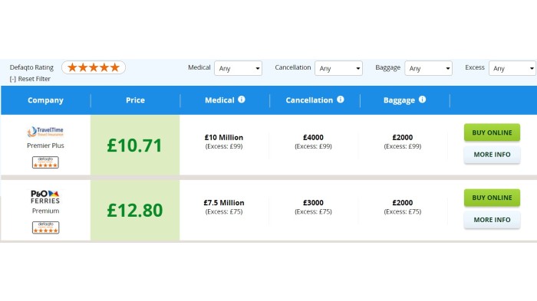Click the Company column header
Screen dimensions: 537x301
tap(45, 100)
